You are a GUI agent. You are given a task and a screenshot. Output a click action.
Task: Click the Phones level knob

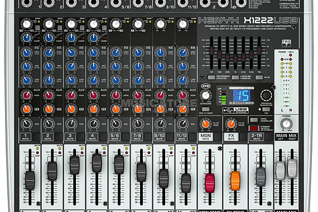pos(286,123)
